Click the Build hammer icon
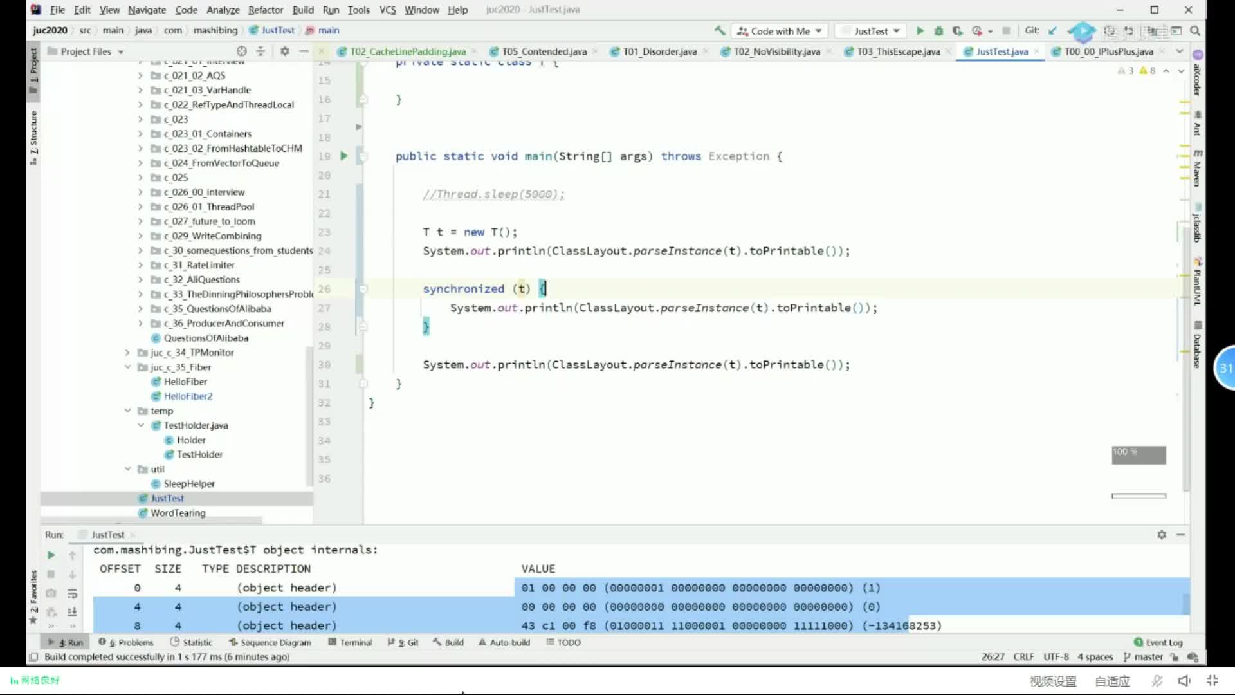 point(720,30)
